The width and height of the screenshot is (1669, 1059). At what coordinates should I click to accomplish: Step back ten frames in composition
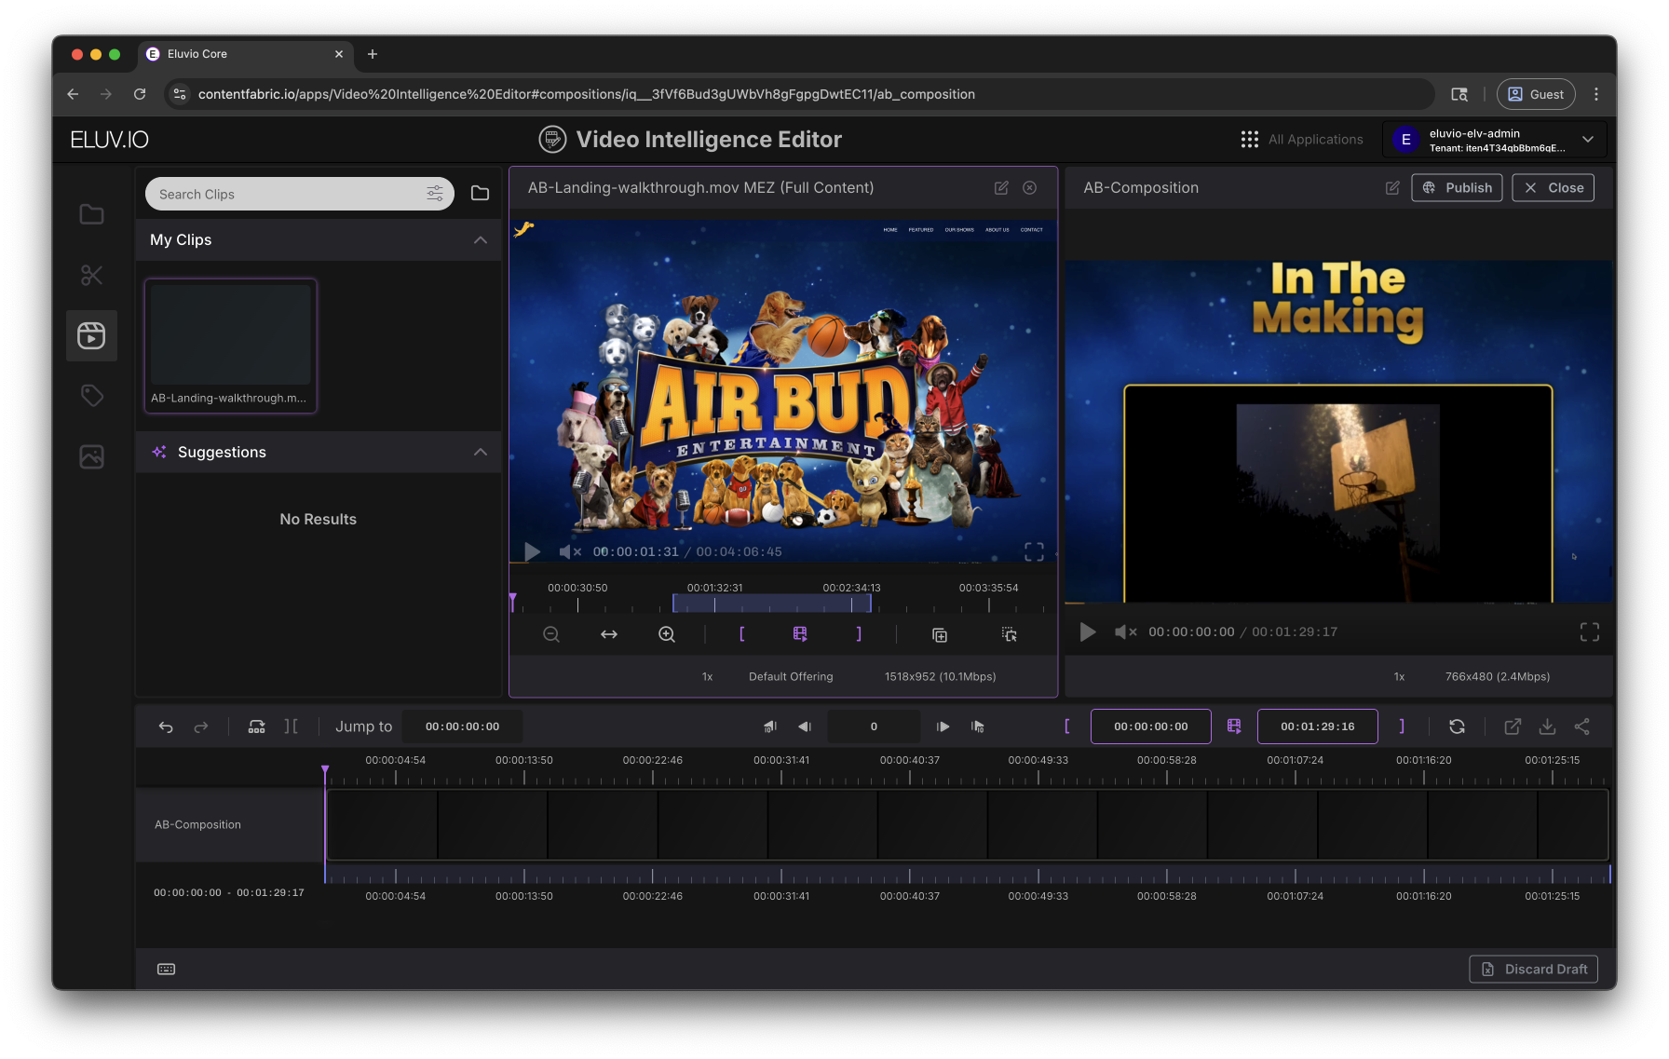[x=770, y=726]
